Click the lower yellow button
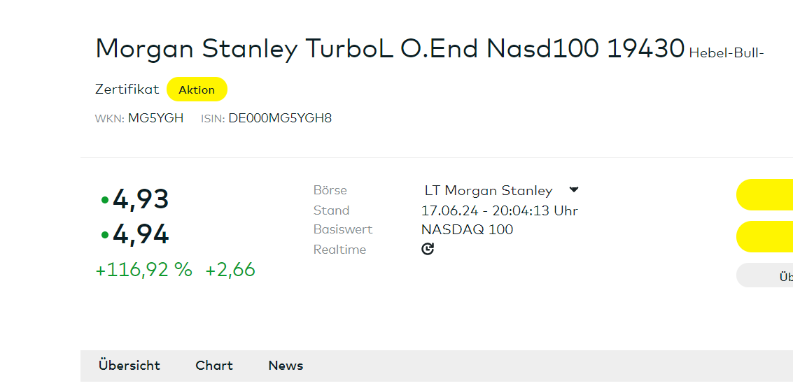793x388 pixels. click(x=765, y=236)
